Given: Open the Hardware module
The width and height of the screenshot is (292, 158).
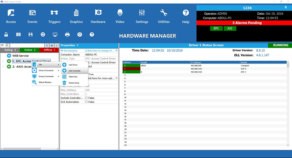Looking at the screenshot, I should (98, 16).
